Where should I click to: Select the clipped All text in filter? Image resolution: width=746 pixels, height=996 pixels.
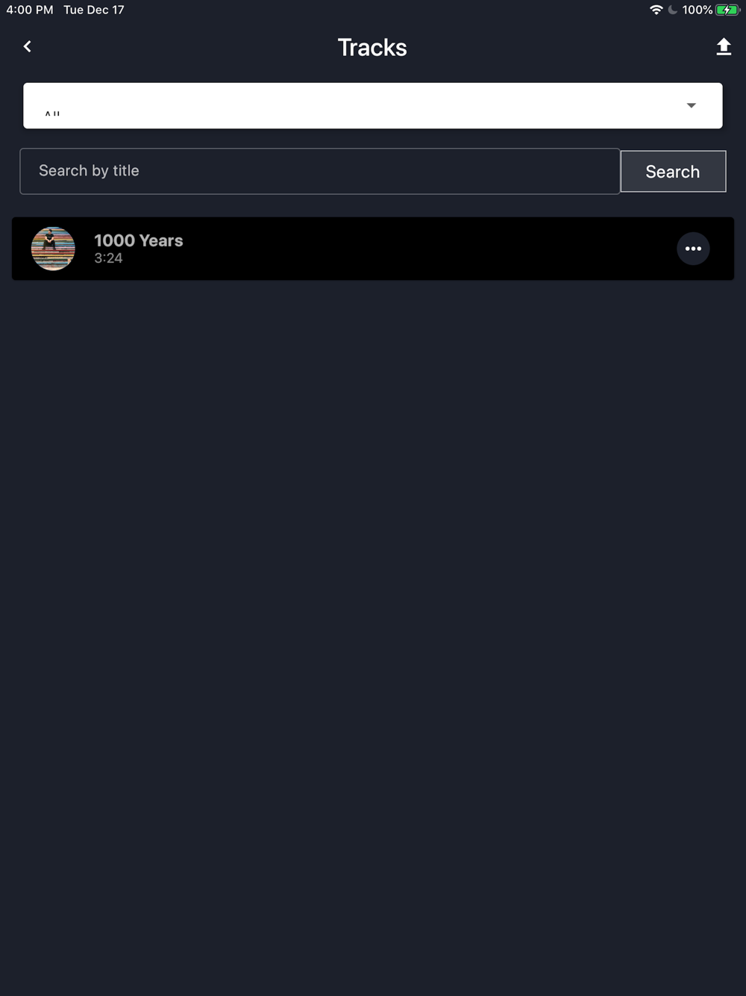click(x=52, y=113)
